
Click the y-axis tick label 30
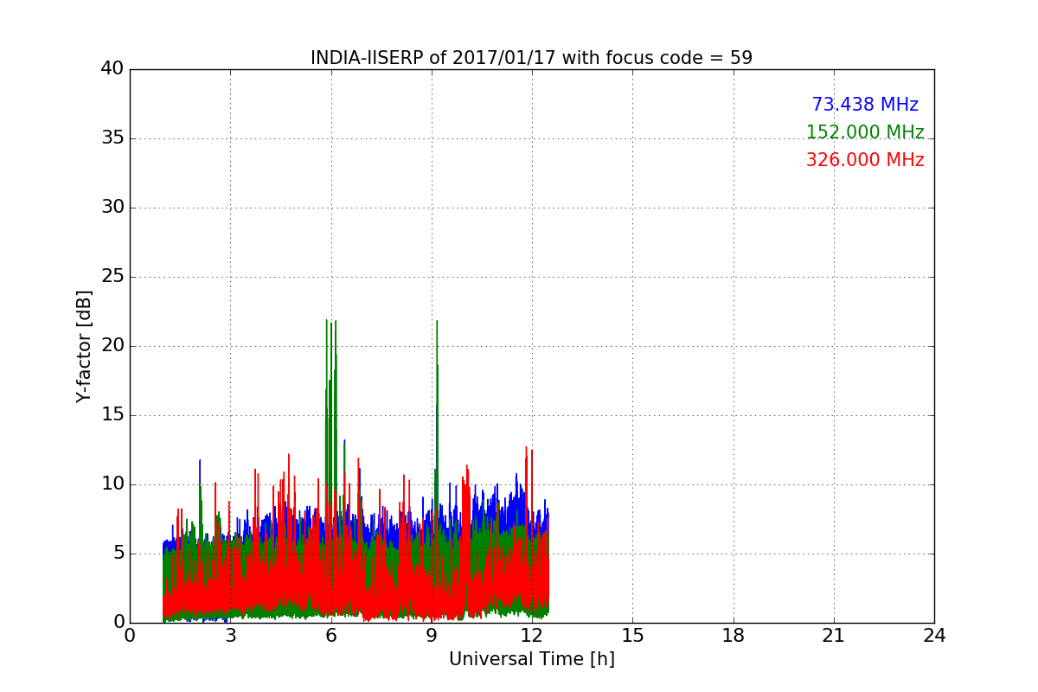[x=112, y=207]
